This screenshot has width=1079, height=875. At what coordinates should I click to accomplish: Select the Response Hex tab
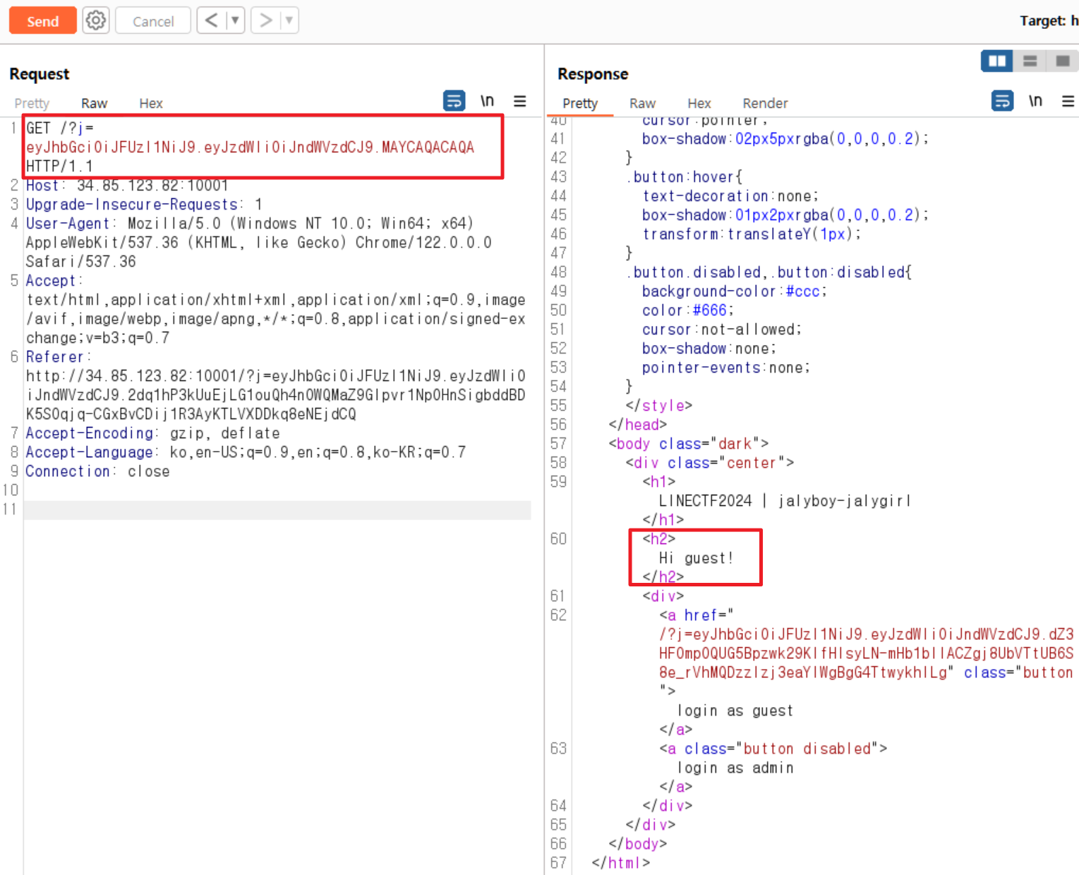point(699,103)
